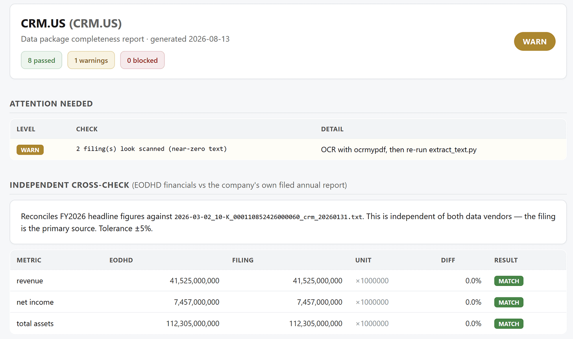
Task: Click the FILING total assets value 112,305,000,000
Action: tap(316, 324)
